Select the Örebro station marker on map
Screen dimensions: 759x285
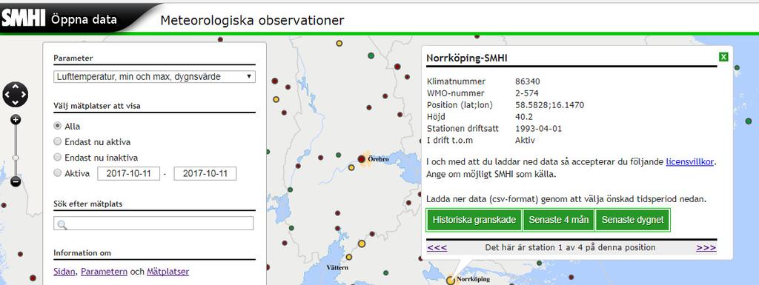[x=361, y=159]
